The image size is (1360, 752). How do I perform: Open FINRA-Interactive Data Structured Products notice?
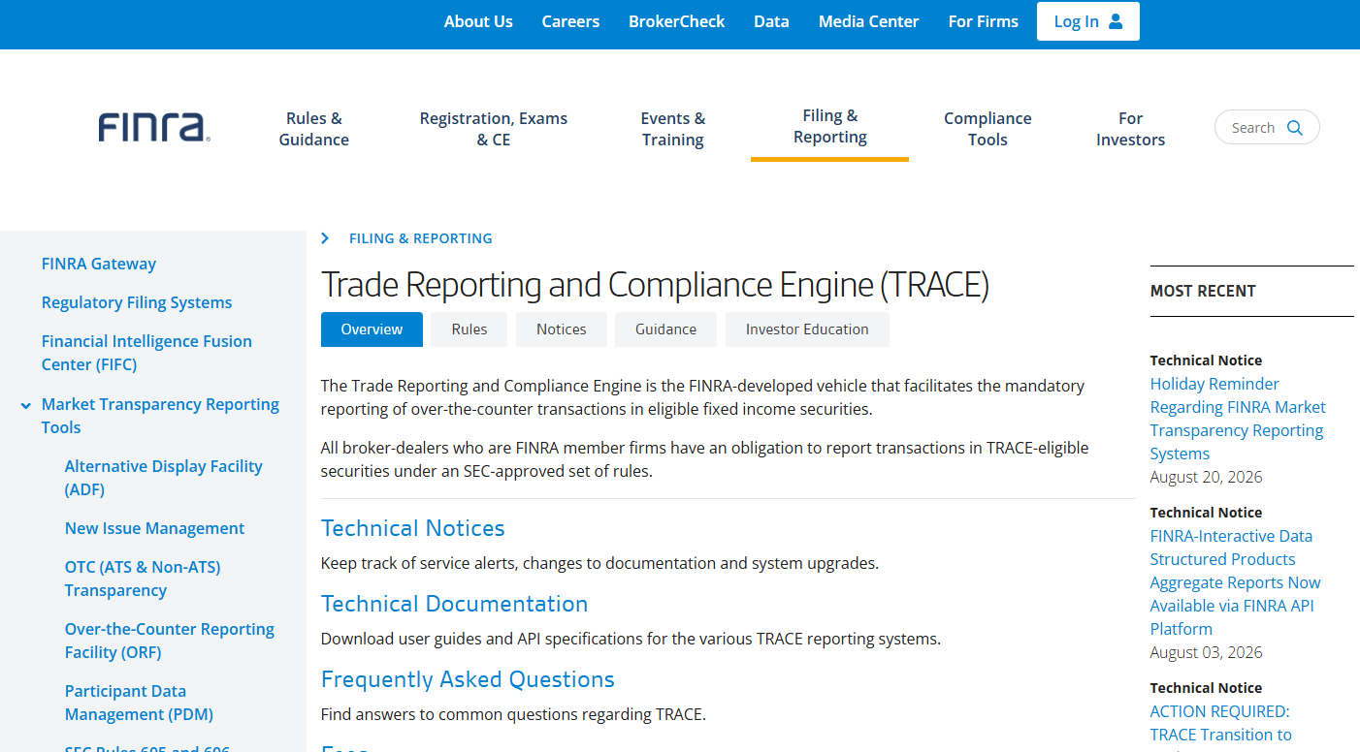(1235, 582)
